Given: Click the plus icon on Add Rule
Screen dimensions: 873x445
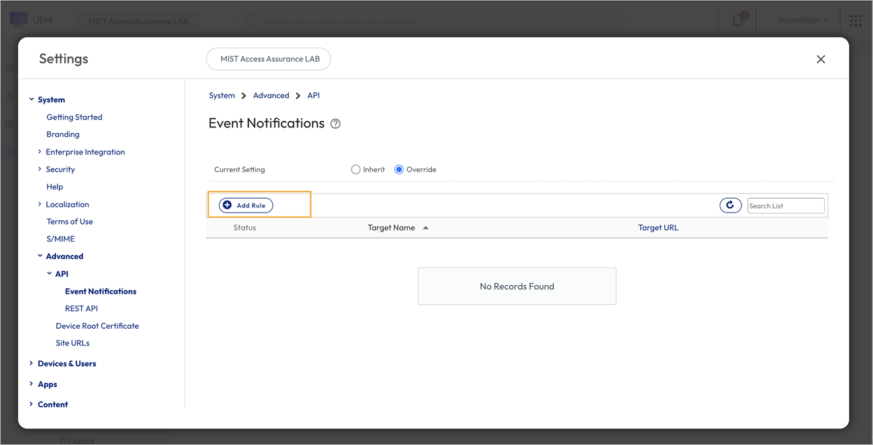Looking at the screenshot, I should tap(227, 205).
